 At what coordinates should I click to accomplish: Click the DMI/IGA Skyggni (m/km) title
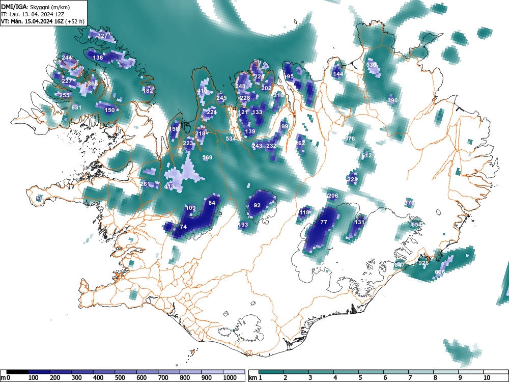coord(36,7)
